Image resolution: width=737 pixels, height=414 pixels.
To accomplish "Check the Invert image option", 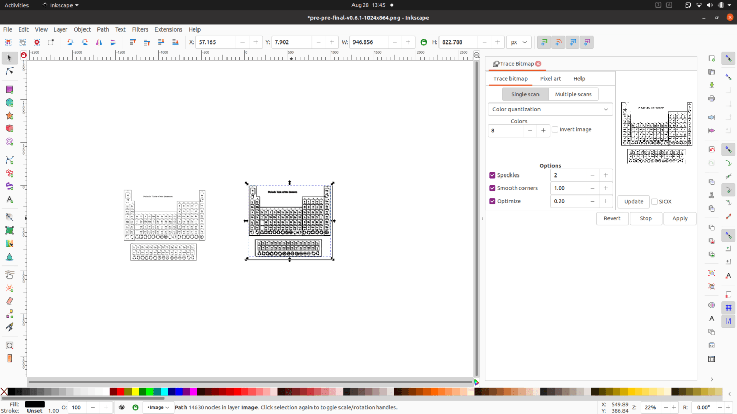I will coord(555,129).
